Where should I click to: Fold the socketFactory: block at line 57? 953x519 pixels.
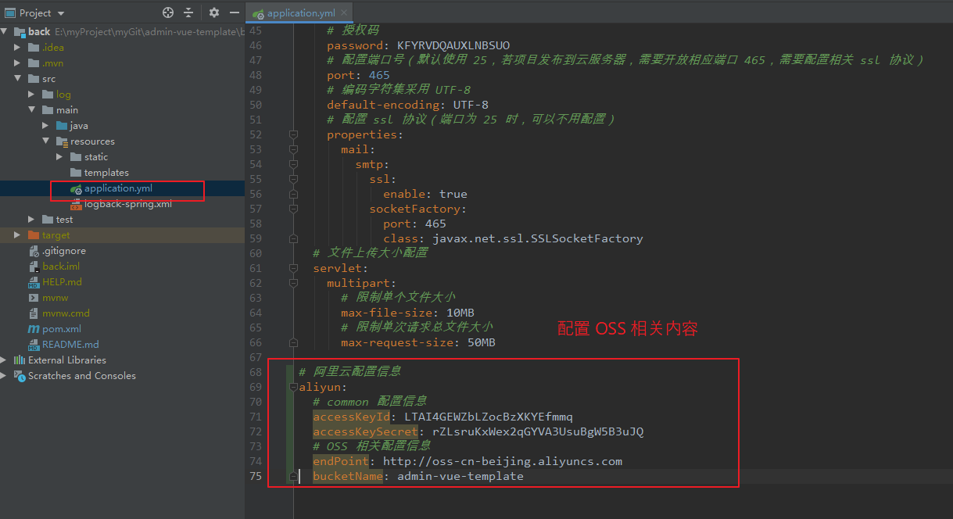[293, 209]
